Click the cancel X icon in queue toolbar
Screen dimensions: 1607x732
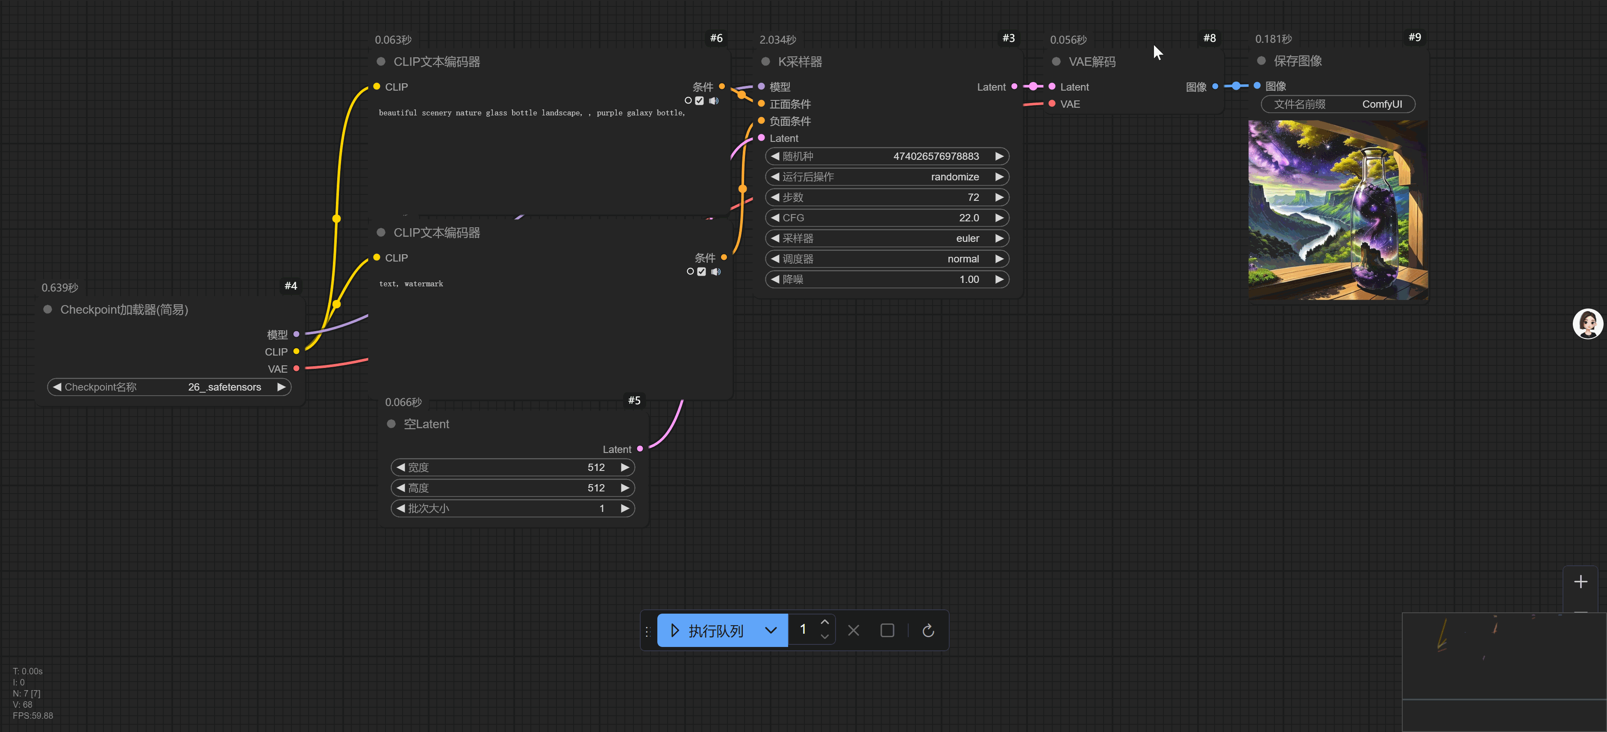[x=854, y=630]
